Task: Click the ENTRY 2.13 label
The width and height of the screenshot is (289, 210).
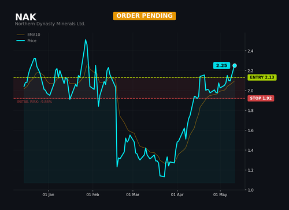Action: (262, 77)
